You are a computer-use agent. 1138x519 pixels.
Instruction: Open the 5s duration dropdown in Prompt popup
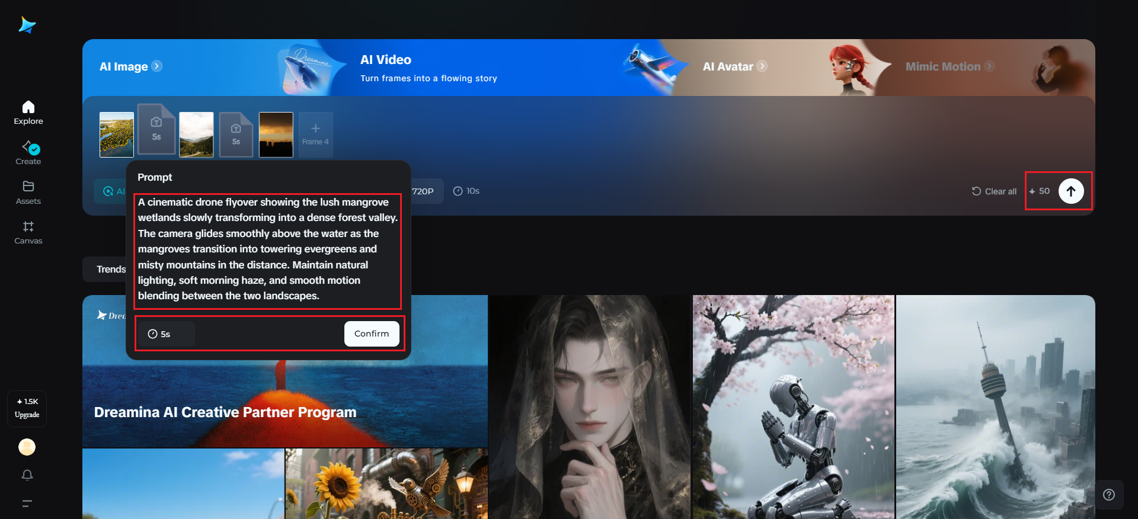167,334
